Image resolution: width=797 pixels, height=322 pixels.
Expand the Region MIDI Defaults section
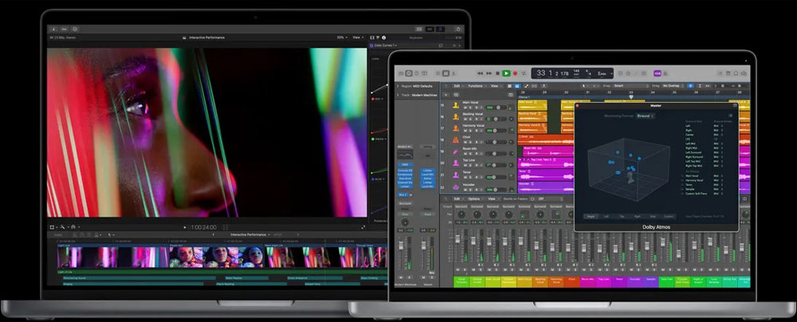tap(398, 85)
